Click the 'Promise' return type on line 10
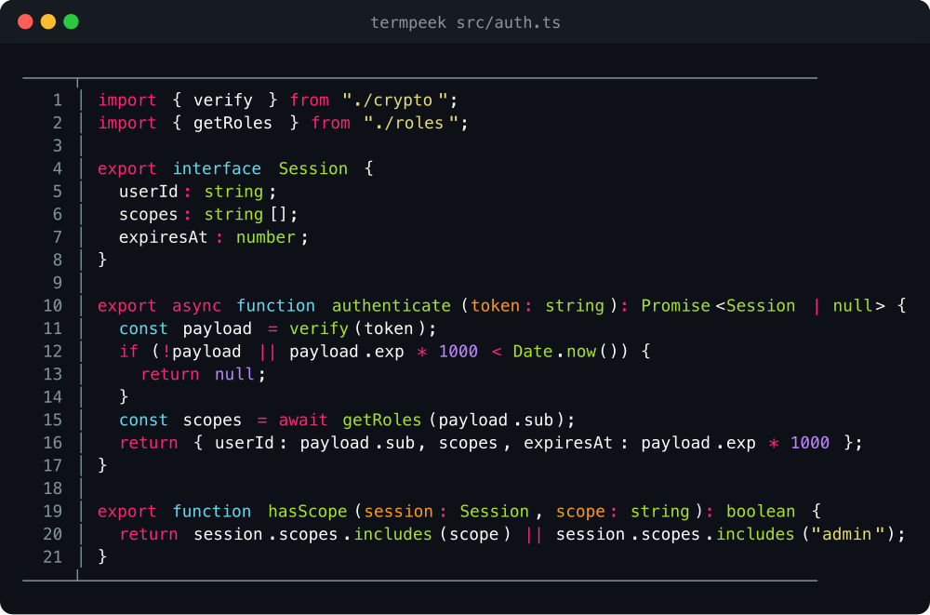The width and height of the screenshot is (930, 615). point(675,306)
